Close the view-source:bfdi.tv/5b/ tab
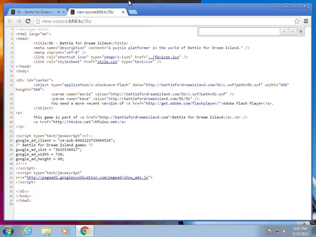The width and height of the screenshot is (316, 237). [x=123, y=12]
